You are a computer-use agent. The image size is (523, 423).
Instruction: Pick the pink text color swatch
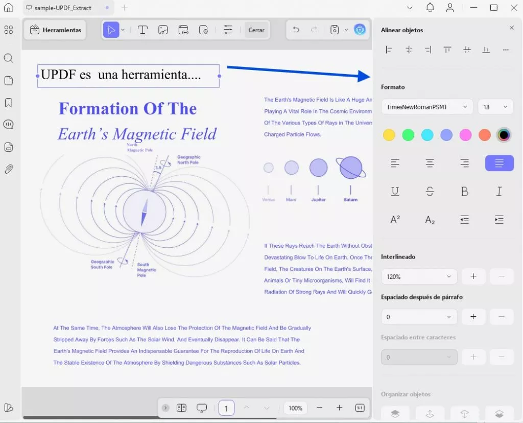click(x=465, y=135)
